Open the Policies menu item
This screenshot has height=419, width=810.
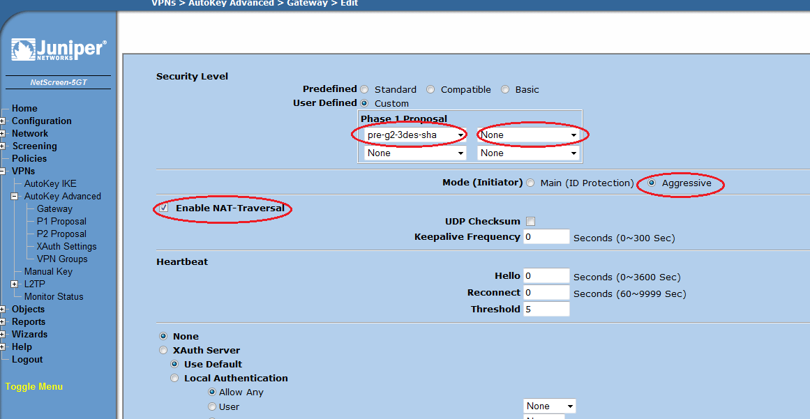click(29, 159)
